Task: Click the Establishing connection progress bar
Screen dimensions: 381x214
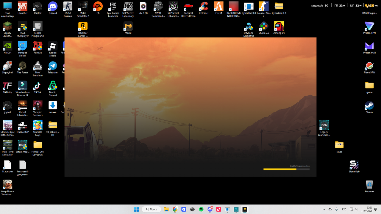Action: (286, 169)
